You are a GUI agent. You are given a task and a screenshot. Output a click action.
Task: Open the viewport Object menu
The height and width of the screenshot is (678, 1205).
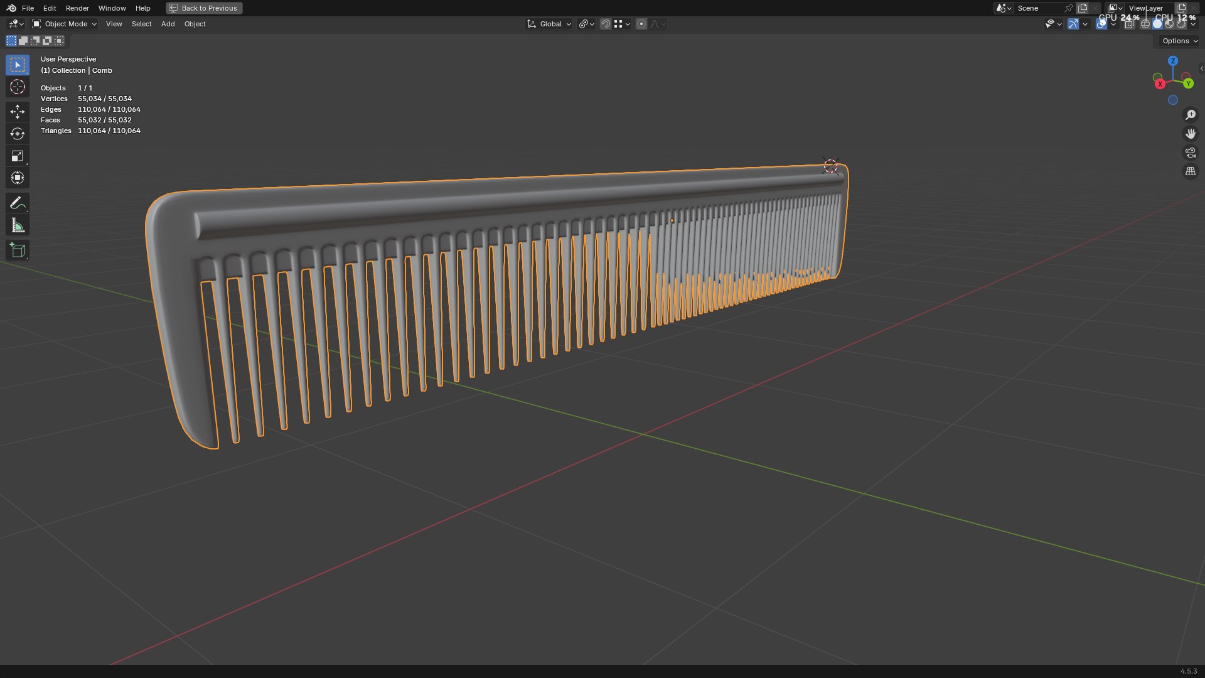coord(195,24)
